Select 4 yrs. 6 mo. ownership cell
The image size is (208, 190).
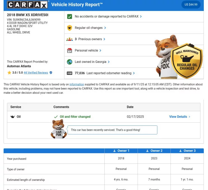[121, 179]
